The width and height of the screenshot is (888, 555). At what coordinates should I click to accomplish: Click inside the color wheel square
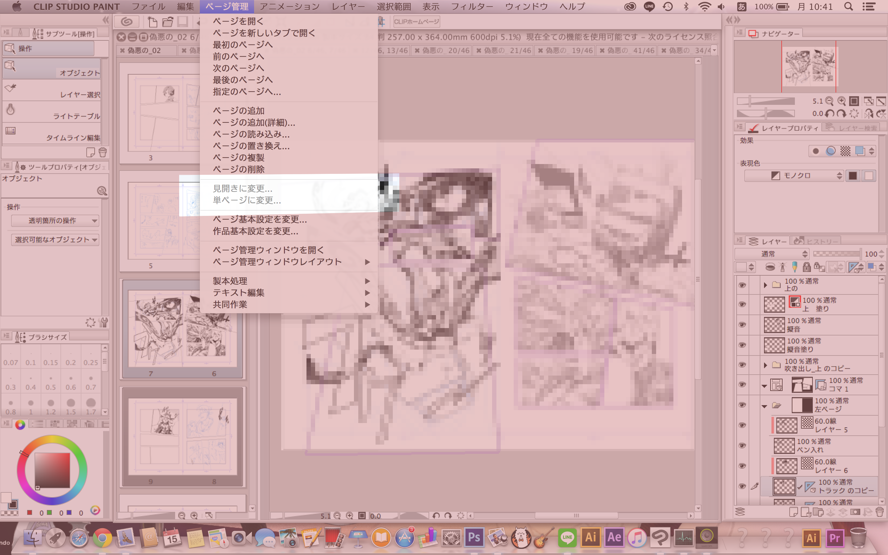52,470
